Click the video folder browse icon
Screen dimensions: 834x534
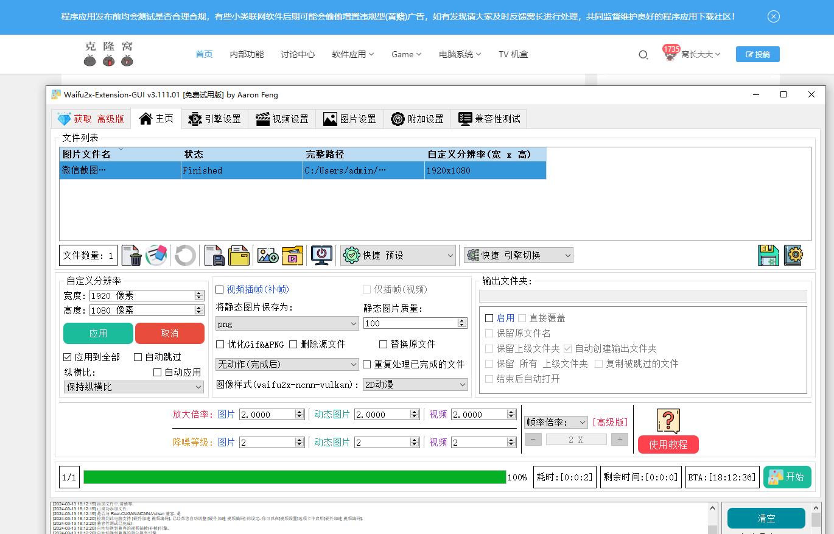[x=292, y=255]
